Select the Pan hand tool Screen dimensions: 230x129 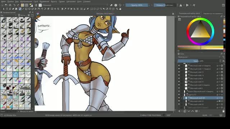(120, 9)
